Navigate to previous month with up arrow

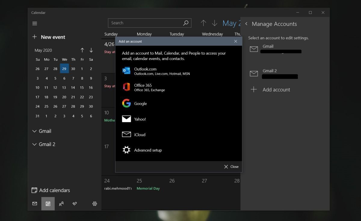82,50
